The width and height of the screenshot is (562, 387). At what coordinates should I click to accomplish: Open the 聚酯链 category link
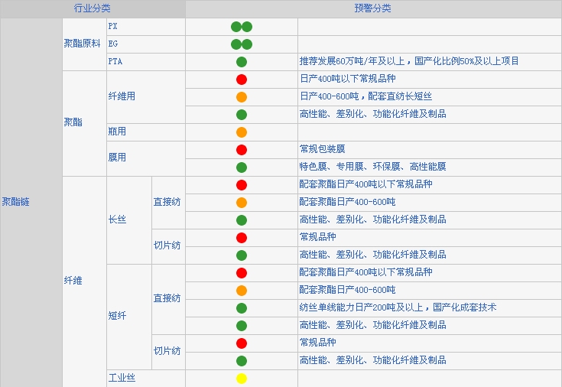click(16, 203)
